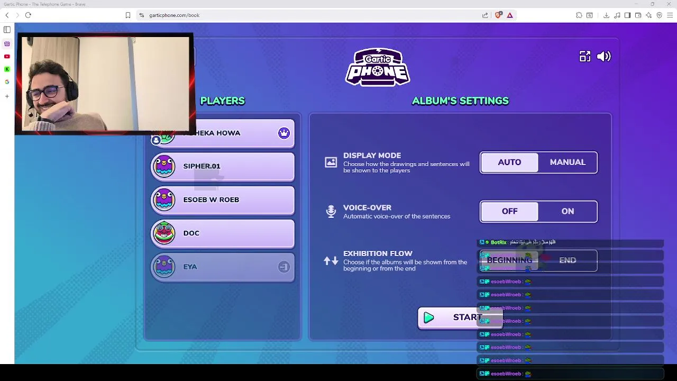Open the Extensions puzzle icon
The image size is (677, 381).
coord(579,15)
